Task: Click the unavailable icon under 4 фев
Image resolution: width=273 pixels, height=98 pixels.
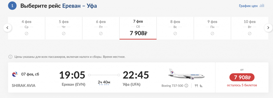Action: pos(26,34)
